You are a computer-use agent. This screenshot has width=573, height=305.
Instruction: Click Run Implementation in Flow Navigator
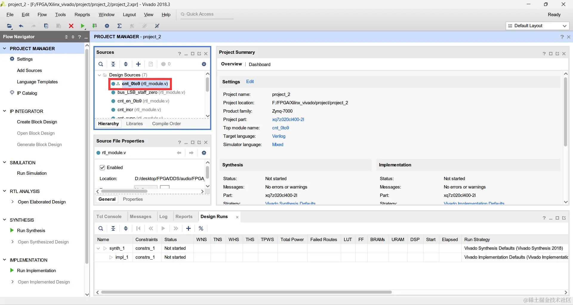[36, 271]
